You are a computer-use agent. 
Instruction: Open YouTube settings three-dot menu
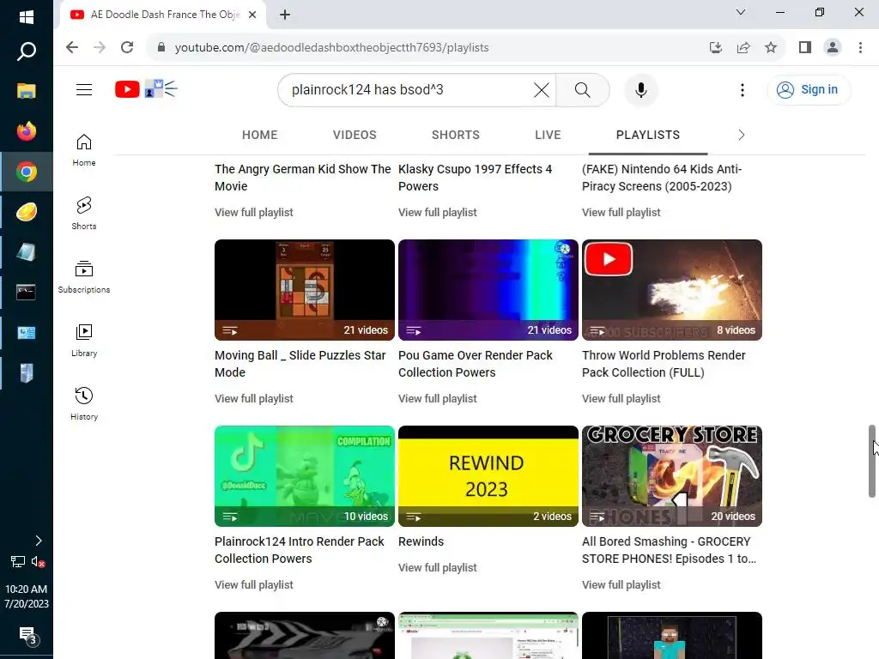point(743,89)
